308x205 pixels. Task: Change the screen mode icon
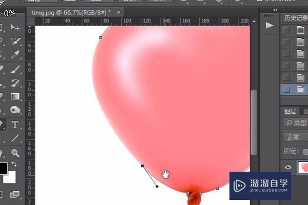(15, 194)
